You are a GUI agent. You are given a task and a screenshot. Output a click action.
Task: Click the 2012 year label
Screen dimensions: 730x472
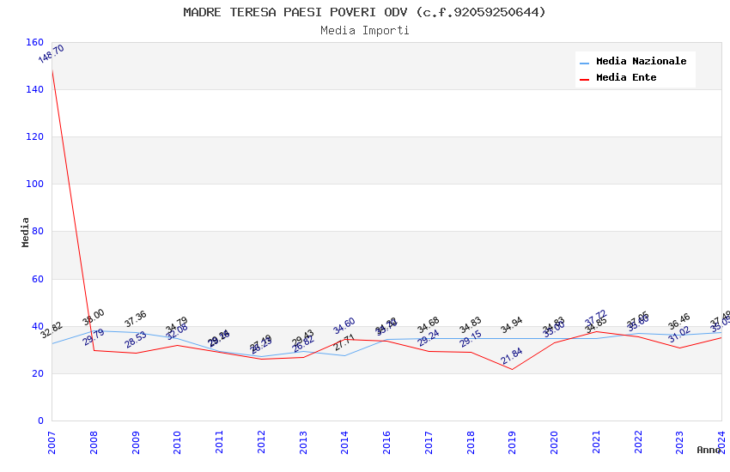(261, 442)
